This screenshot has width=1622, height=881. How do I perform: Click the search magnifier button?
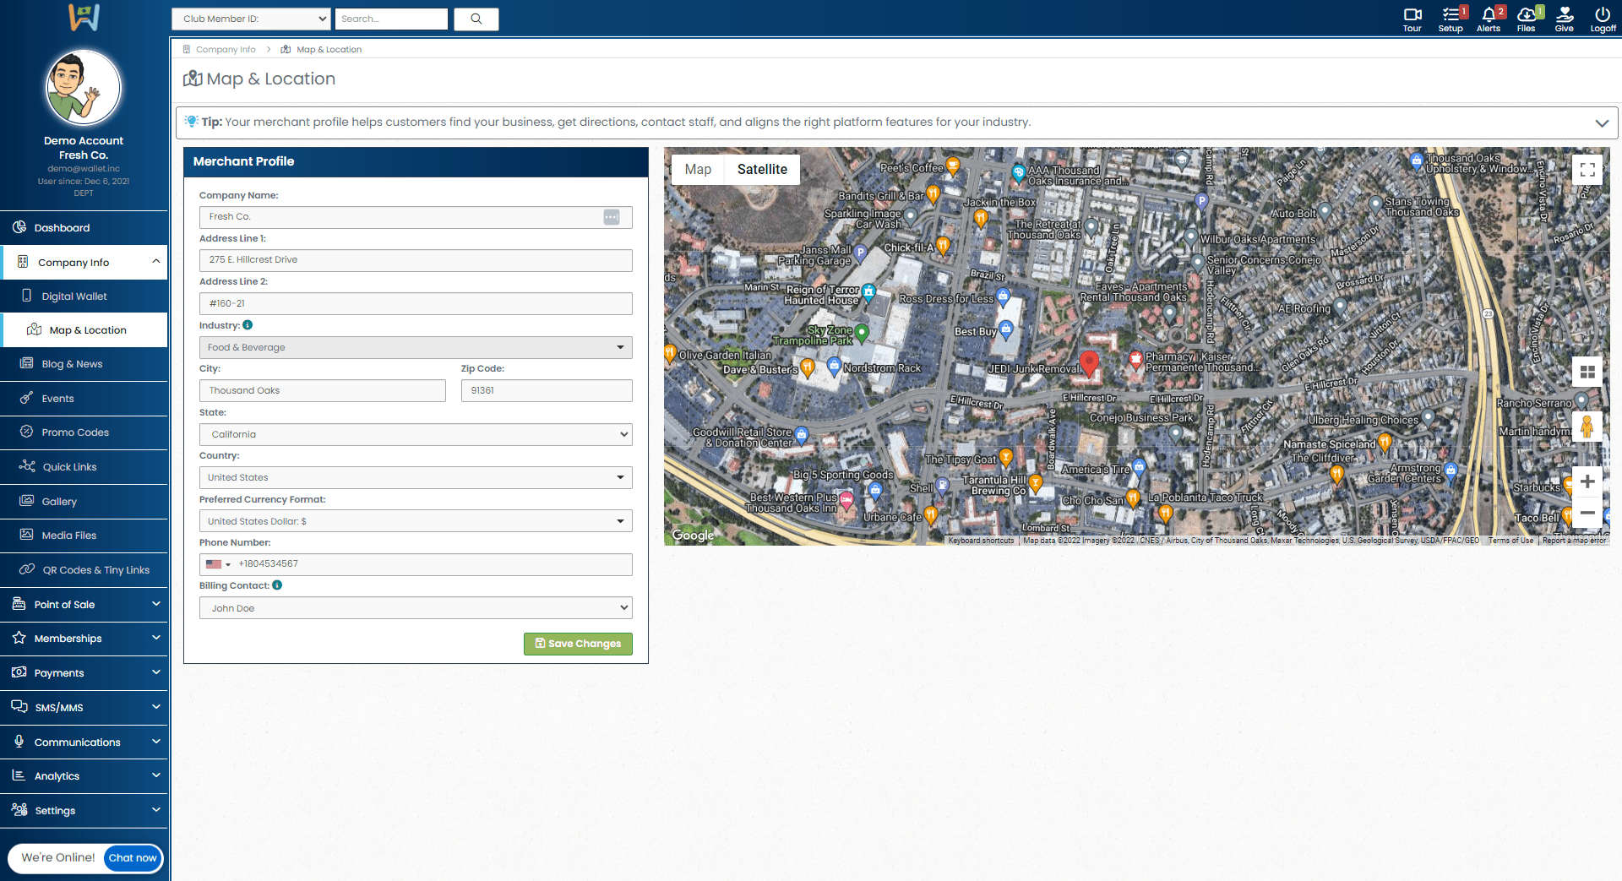(476, 19)
